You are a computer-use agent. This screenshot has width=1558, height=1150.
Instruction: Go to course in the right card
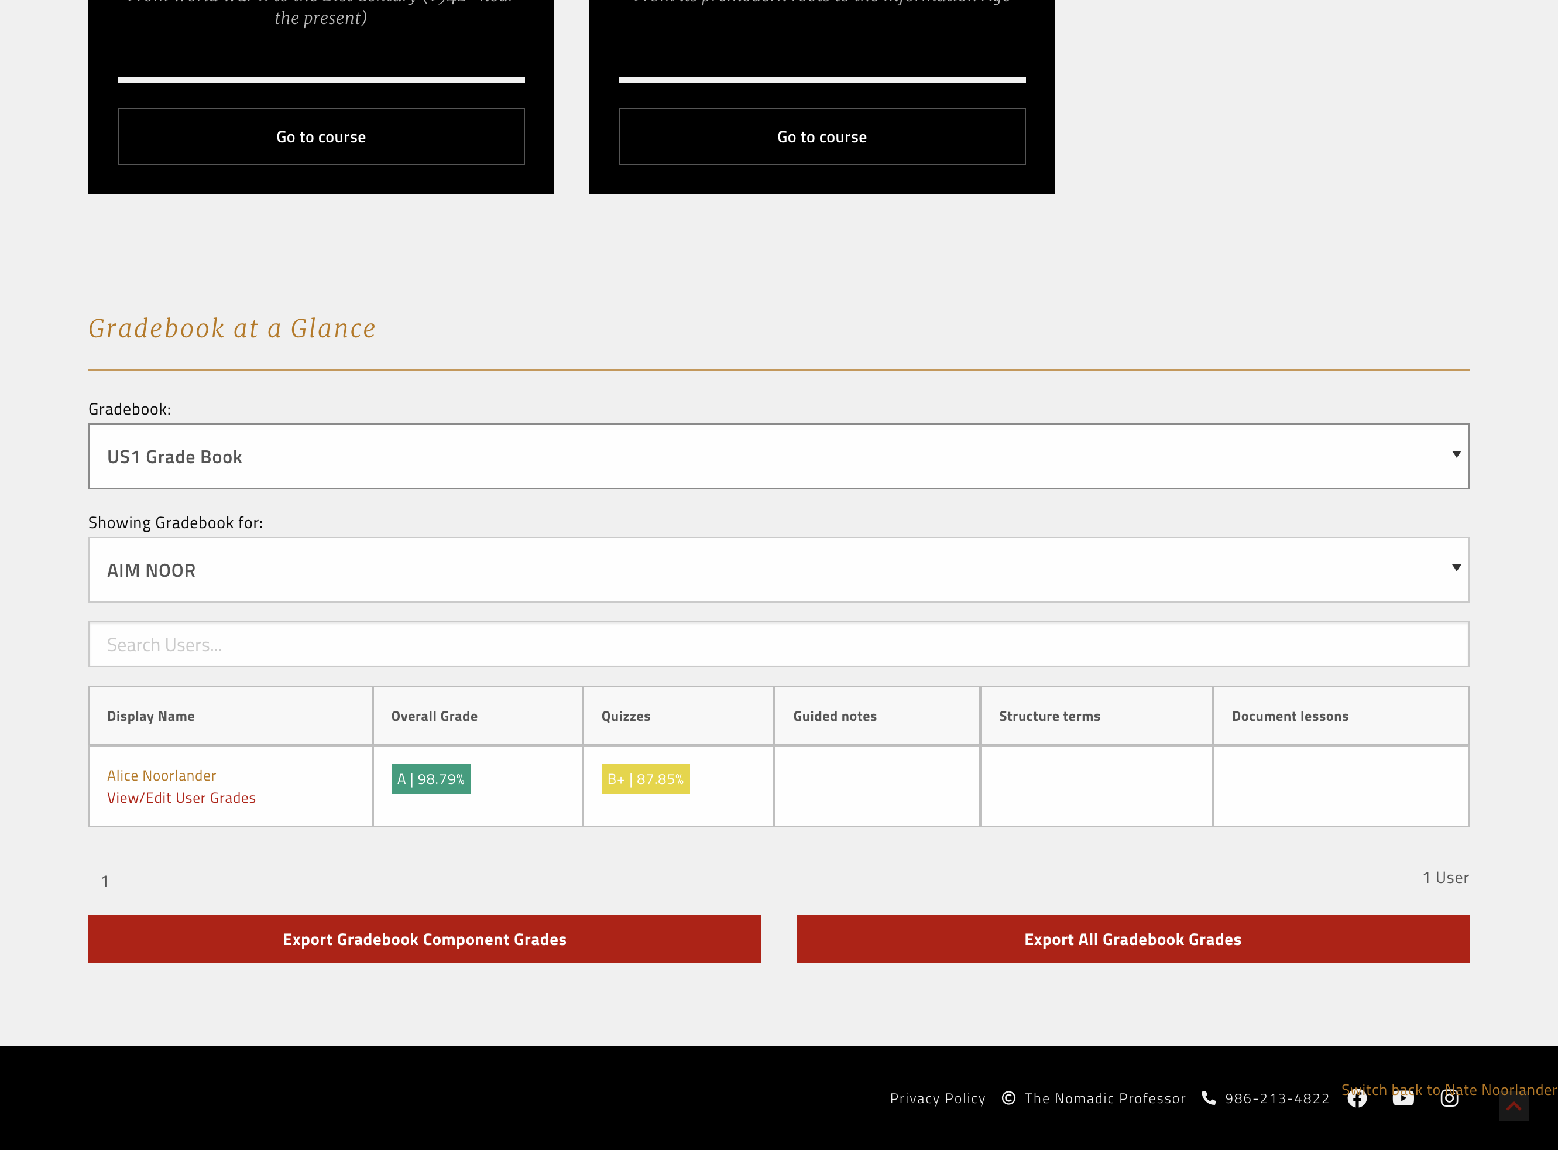click(x=822, y=136)
